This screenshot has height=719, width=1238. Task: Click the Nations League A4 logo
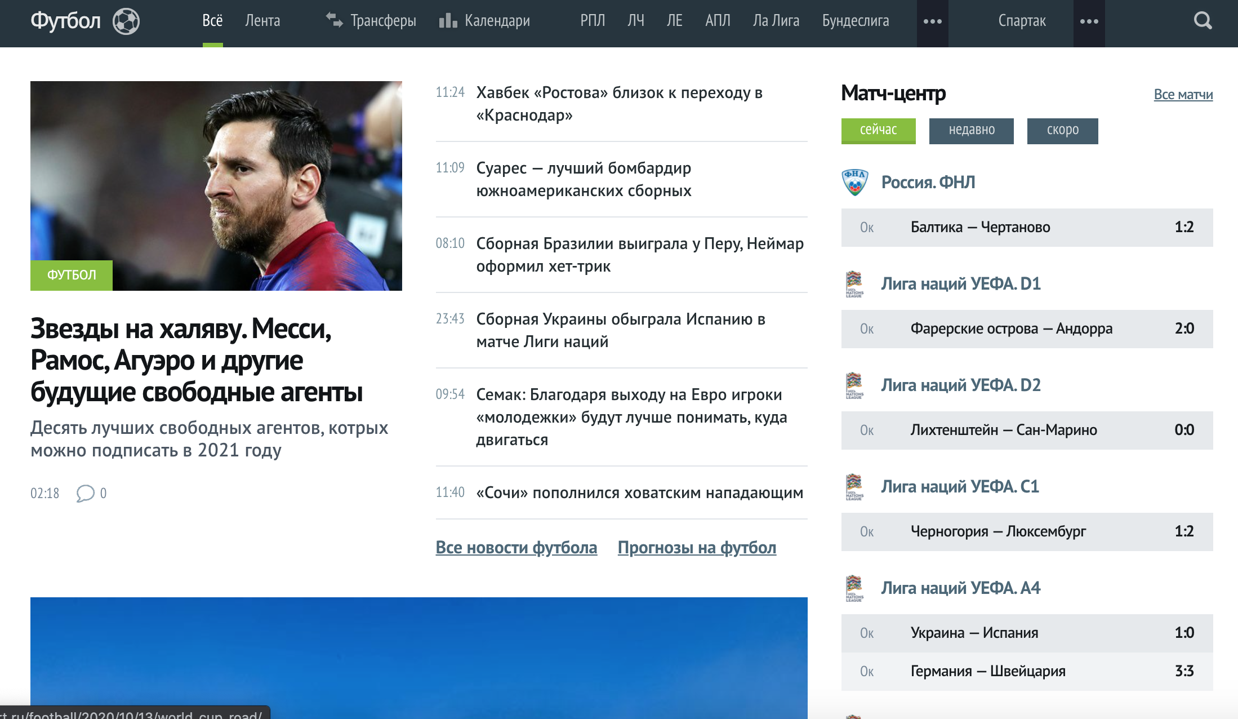[x=854, y=588]
